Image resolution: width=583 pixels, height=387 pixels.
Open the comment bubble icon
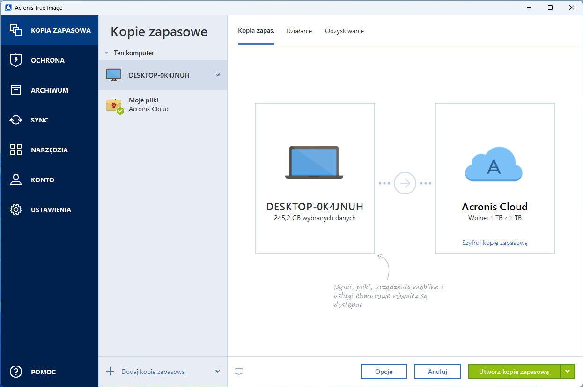(x=239, y=372)
